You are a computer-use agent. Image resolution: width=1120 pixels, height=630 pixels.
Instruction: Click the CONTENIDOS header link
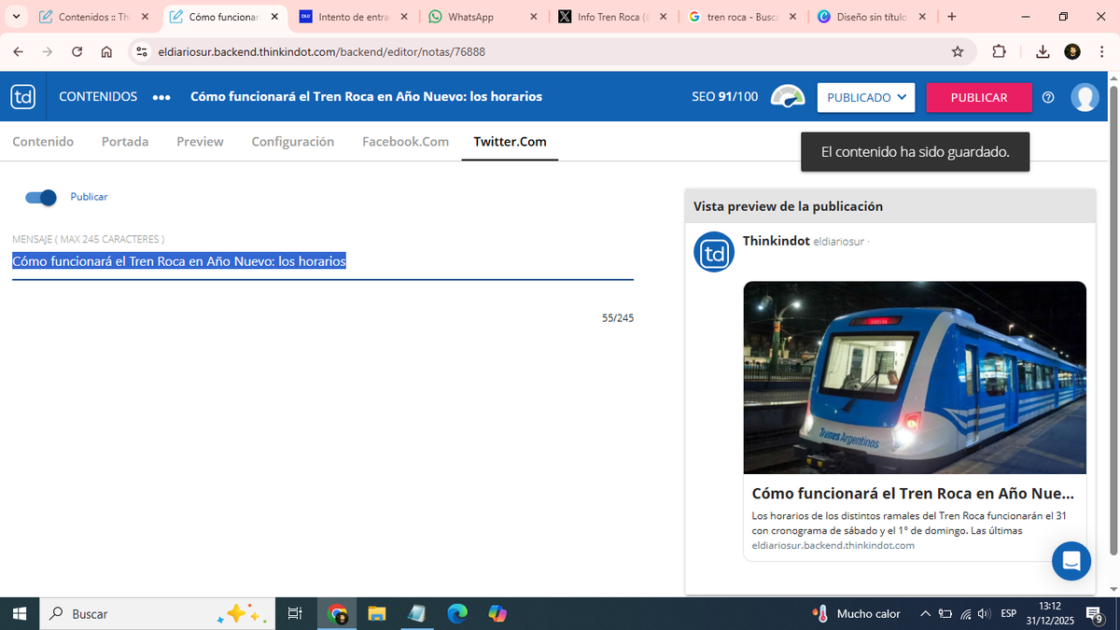click(x=98, y=97)
